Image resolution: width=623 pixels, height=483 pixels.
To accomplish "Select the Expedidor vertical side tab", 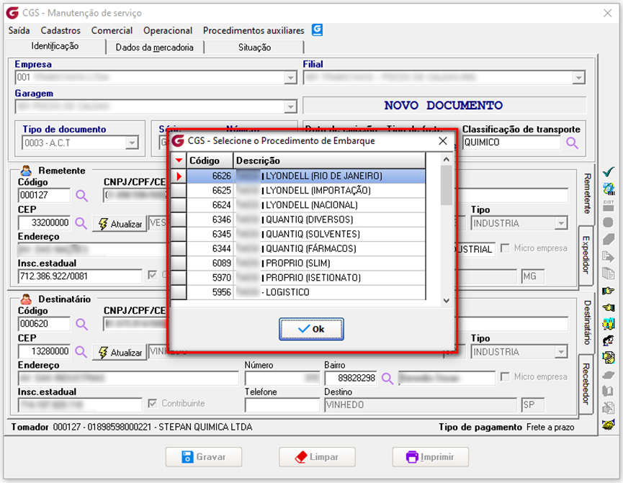I will point(586,255).
